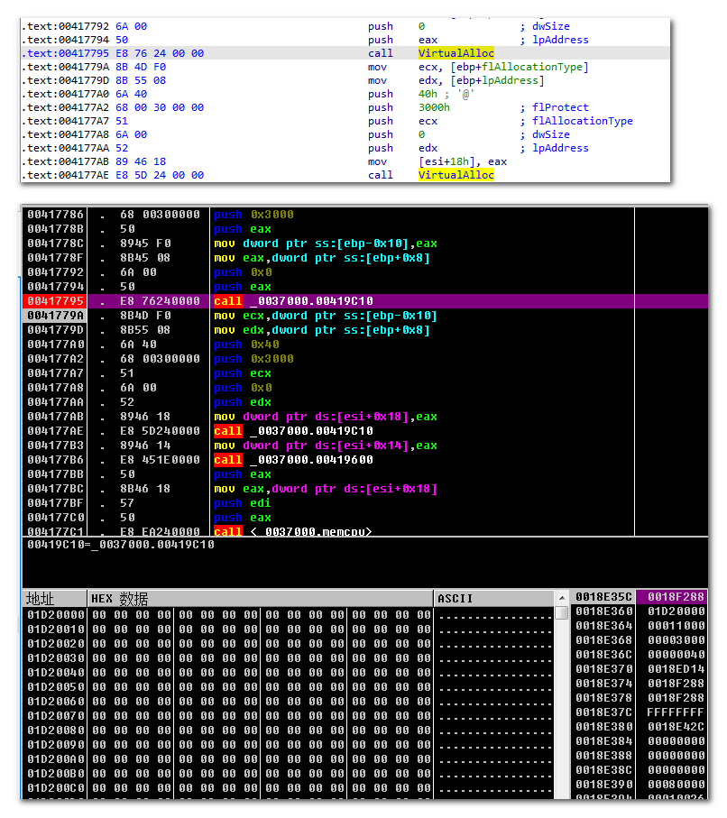
Task: Select IDA line .text:004177A8 push 0
Action: pos(345,134)
